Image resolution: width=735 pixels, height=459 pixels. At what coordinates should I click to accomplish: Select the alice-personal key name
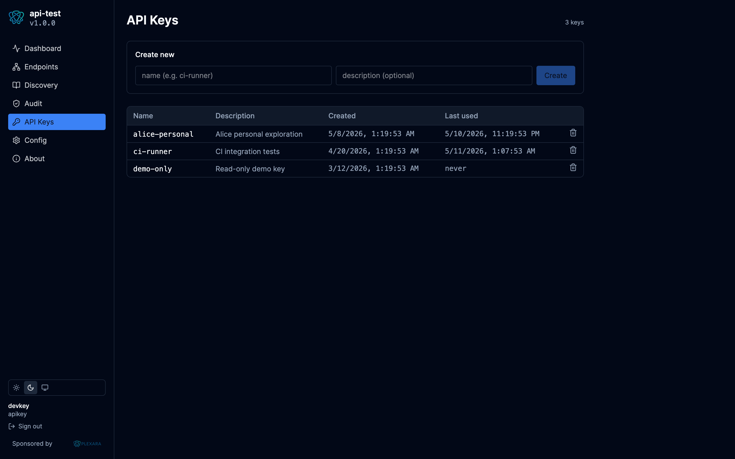pos(163,134)
